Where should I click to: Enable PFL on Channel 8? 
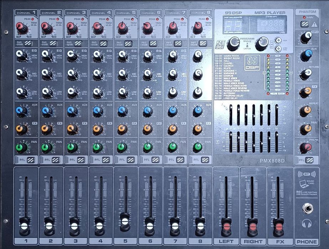click(x=205, y=160)
